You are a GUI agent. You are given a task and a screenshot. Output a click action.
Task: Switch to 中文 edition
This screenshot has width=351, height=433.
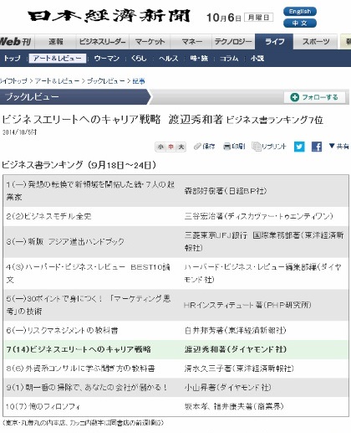[300, 23]
